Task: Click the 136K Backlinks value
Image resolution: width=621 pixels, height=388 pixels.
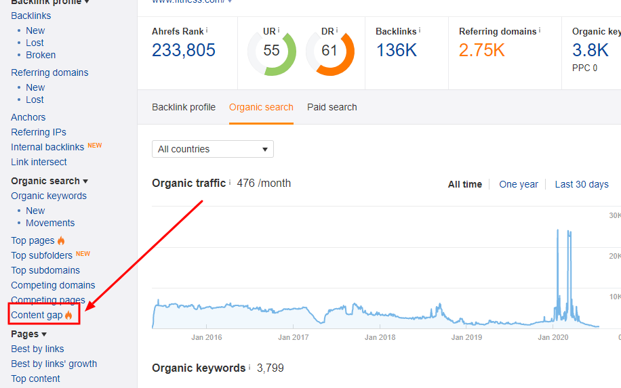Action: coord(397,50)
